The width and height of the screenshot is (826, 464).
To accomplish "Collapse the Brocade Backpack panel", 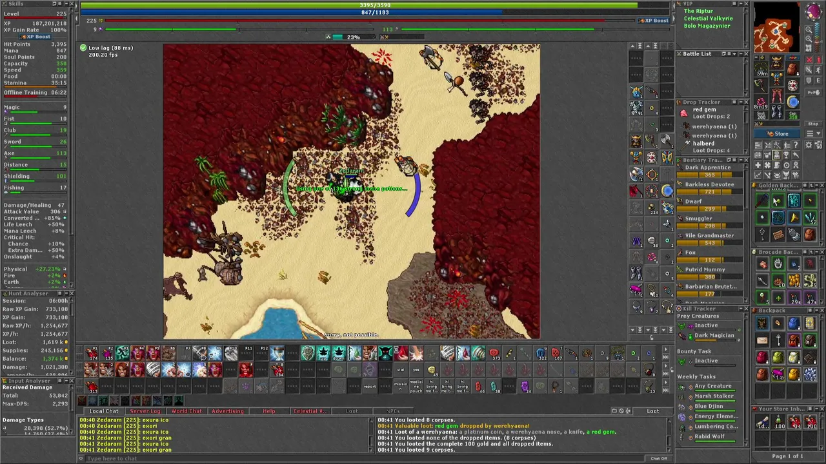I will (817, 252).
